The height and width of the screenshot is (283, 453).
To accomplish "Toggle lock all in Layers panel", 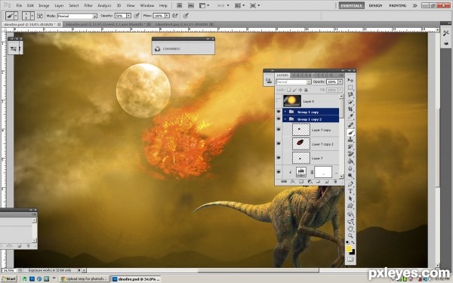I will pyautogui.click(x=306, y=90).
